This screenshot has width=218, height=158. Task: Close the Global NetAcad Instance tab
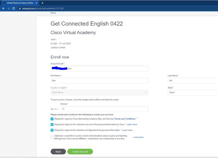pyautogui.click(x=37, y=3)
